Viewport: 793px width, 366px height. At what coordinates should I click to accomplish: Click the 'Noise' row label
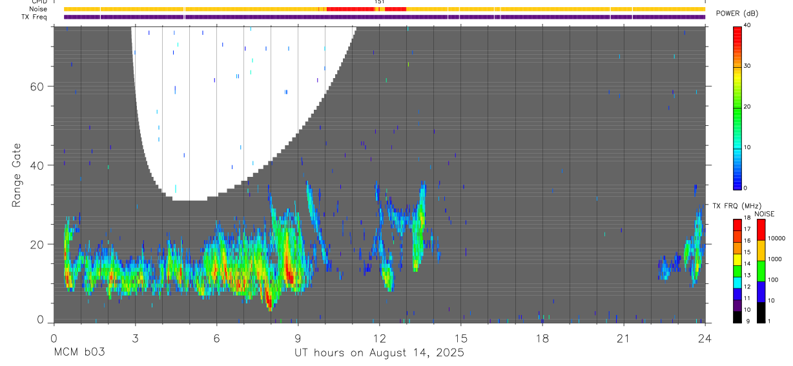(x=38, y=9)
